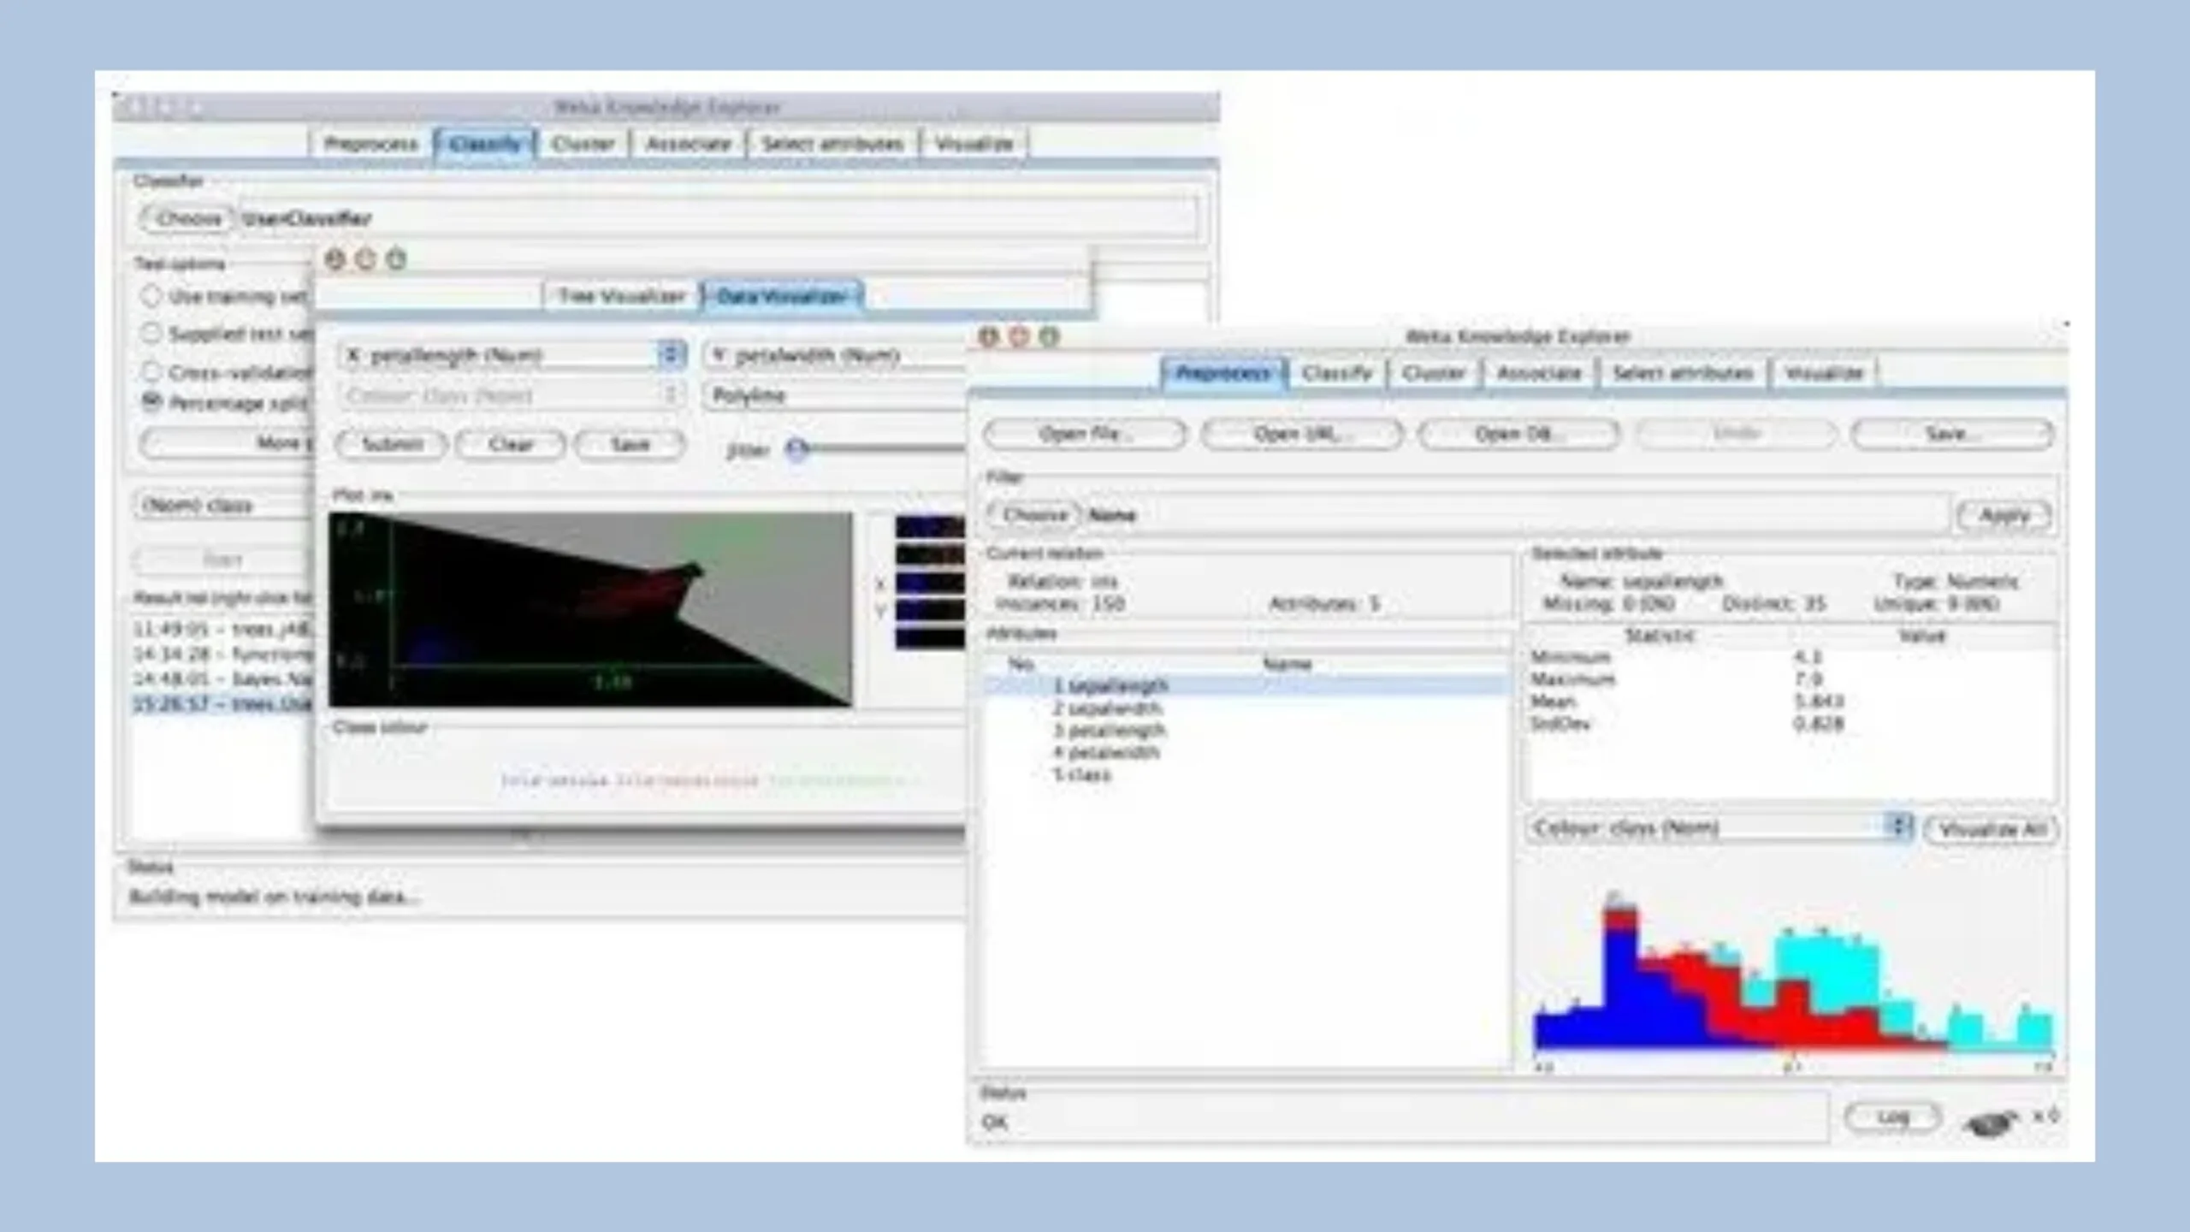Image resolution: width=2190 pixels, height=1232 pixels.
Task: Click the Undo button in Preprocess window
Action: coord(1737,434)
